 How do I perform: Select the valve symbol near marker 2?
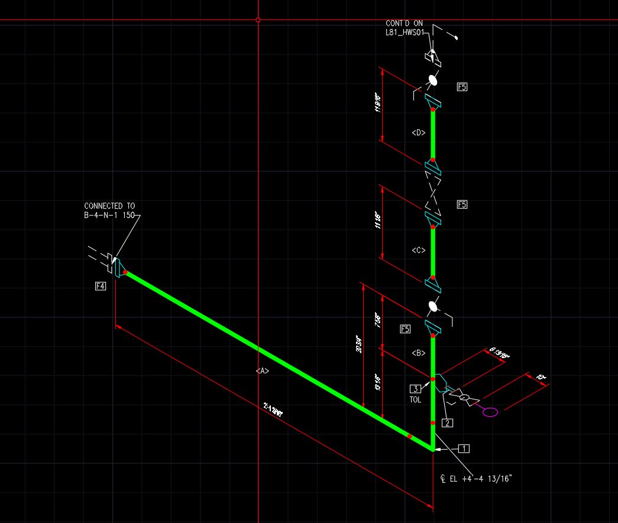[x=464, y=397]
